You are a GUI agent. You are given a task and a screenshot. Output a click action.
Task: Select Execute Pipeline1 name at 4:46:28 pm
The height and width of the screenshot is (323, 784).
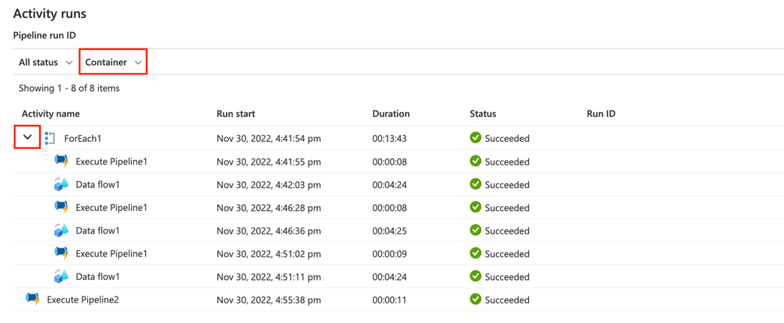coord(111,208)
